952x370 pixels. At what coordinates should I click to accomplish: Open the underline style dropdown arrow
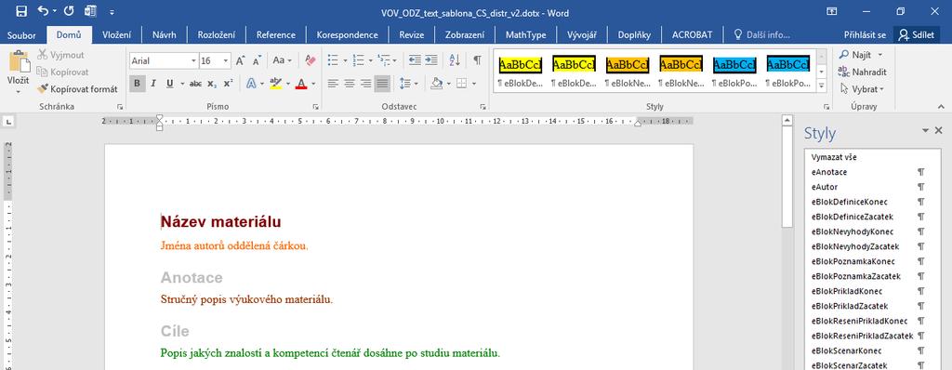[x=181, y=84]
